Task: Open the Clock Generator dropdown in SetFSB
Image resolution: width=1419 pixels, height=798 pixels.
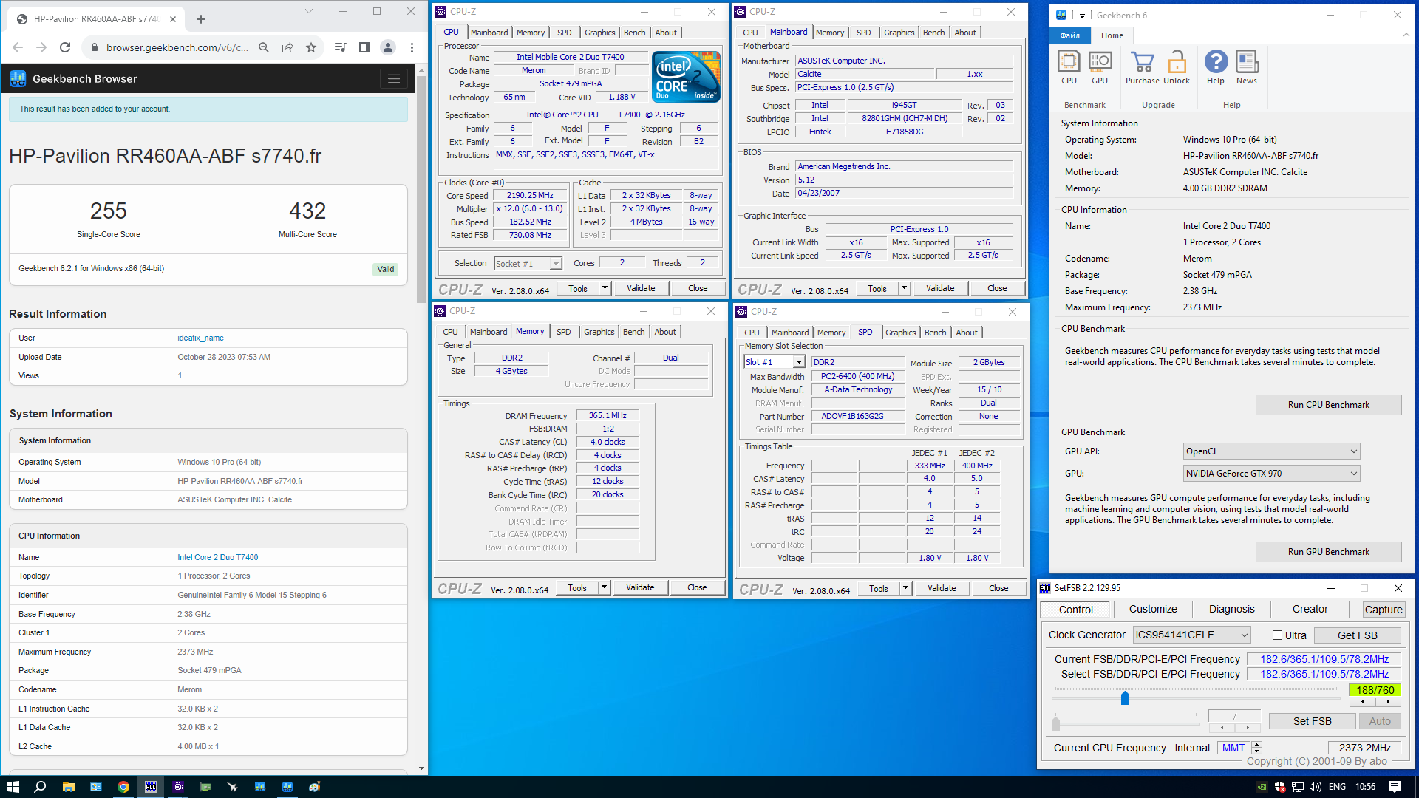Action: coord(1191,635)
